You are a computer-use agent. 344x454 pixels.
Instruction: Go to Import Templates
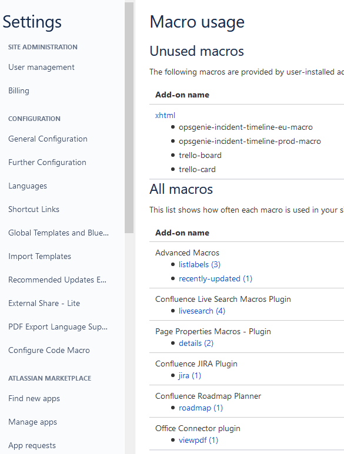[x=40, y=256]
